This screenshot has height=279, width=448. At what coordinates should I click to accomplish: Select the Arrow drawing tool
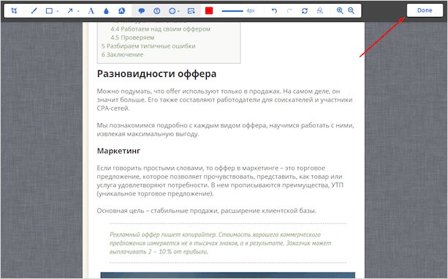point(70,11)
